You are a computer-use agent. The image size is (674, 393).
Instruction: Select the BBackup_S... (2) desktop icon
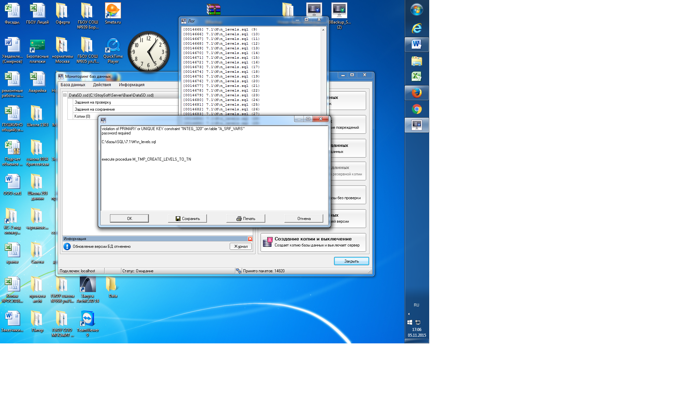pos(339,16)
